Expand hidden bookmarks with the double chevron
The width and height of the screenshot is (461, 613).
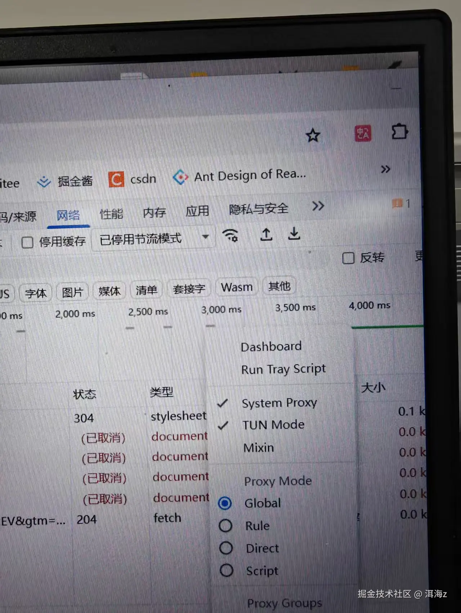[x=385, y=169]
